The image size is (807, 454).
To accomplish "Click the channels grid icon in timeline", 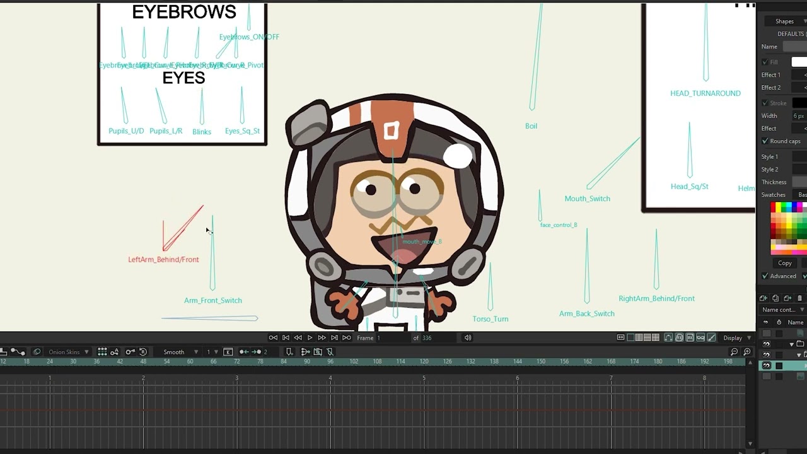I will tap(102, 352).
